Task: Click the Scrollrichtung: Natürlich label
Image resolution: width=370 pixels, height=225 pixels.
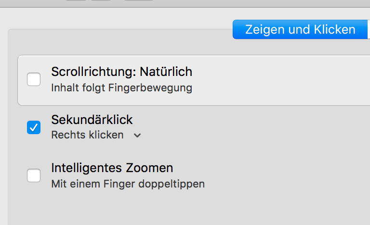Action: [x=121, y=72]
